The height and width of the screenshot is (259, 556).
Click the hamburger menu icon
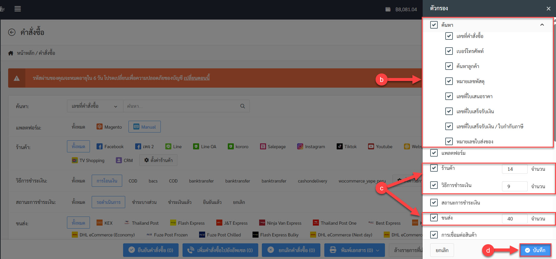pyautogui.click(x=17, y=9)
